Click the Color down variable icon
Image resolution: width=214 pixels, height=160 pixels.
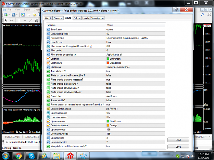(x=48, y=63)
